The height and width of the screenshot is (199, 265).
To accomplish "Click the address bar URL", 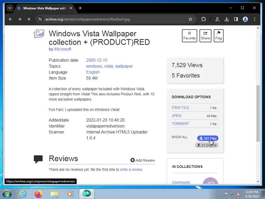I will 87,19.
